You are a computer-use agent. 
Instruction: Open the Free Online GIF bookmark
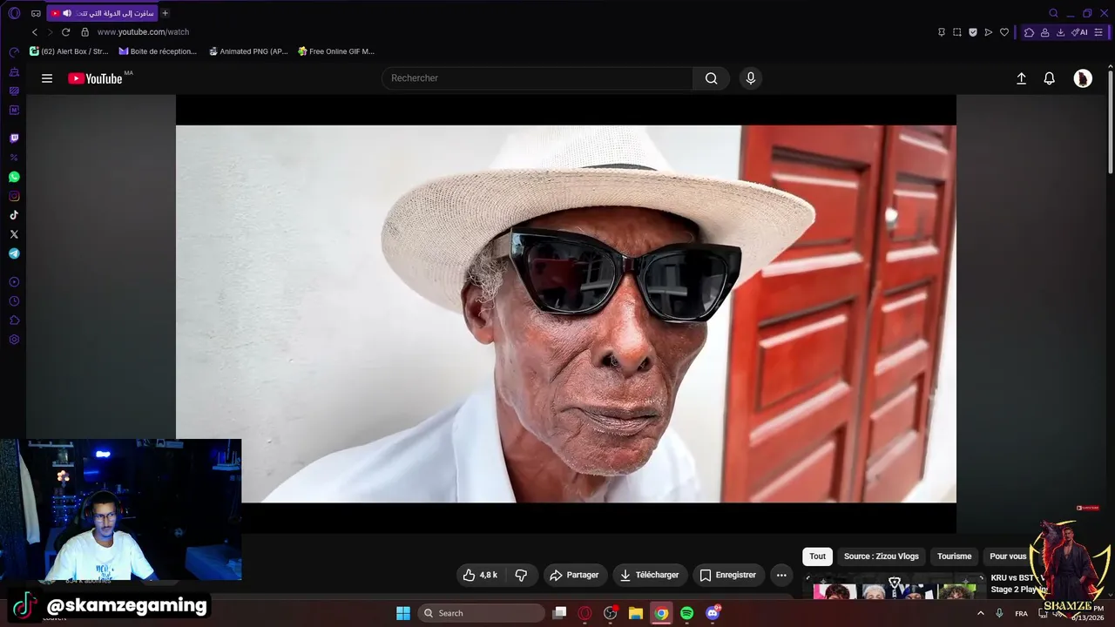pos(336,51)
